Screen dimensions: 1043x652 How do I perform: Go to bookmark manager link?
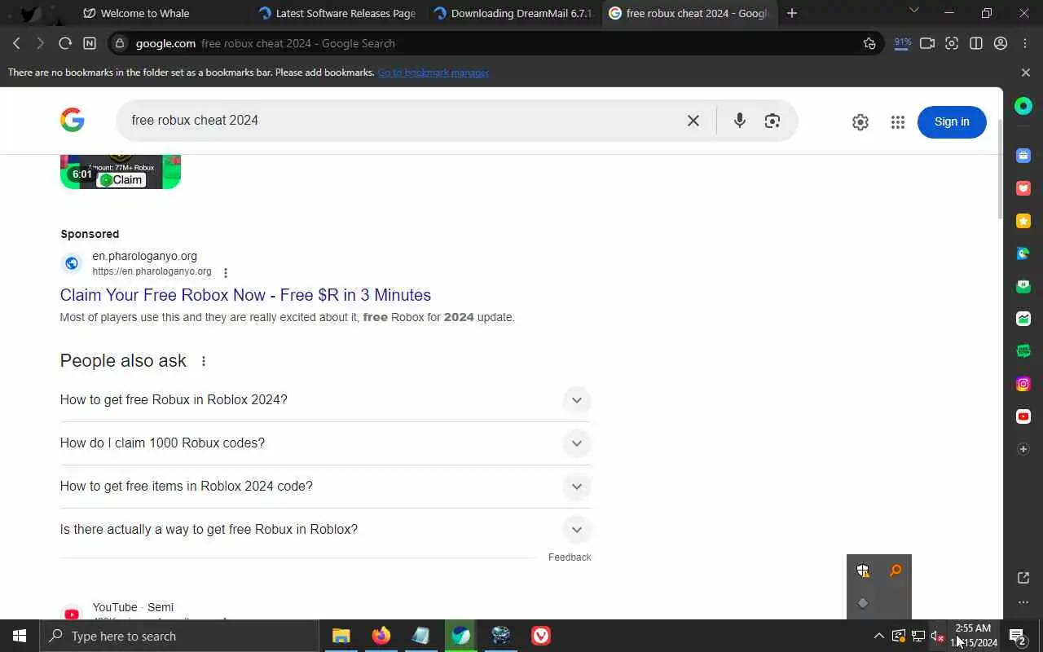[x=433, y=73]
